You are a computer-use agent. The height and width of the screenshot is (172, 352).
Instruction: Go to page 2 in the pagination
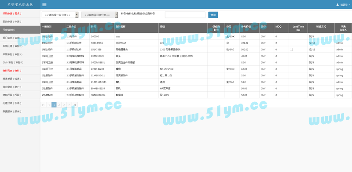(x=59, y=104)
